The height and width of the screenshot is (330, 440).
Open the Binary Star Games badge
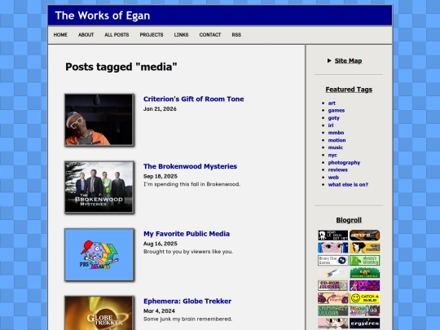332,261
